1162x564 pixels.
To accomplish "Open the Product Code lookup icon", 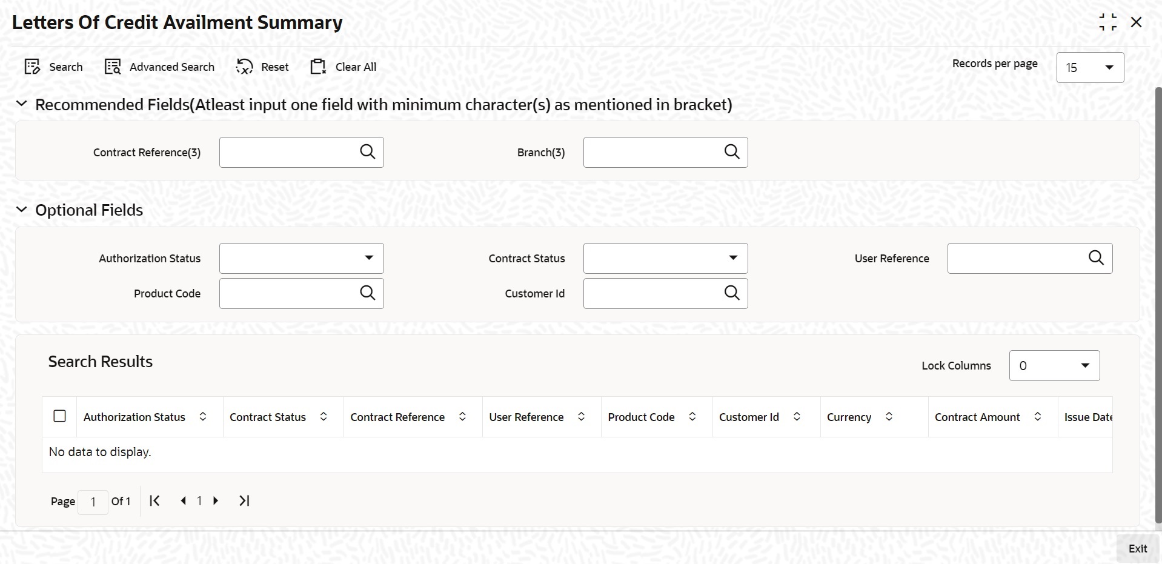I will click(368, 293).
